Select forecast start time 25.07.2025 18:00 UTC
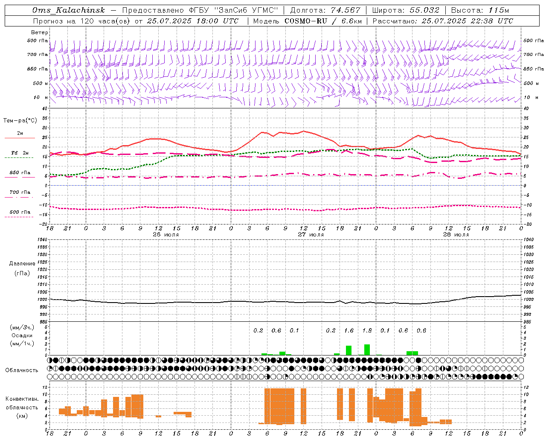 coord(193,21)
